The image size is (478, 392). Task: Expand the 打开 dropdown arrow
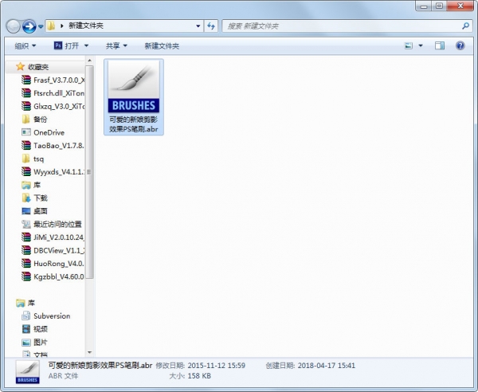click(x=86, y=45)
